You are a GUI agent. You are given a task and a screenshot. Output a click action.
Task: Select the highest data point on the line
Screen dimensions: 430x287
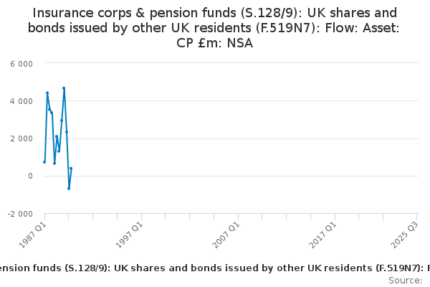tap(64, 88)
